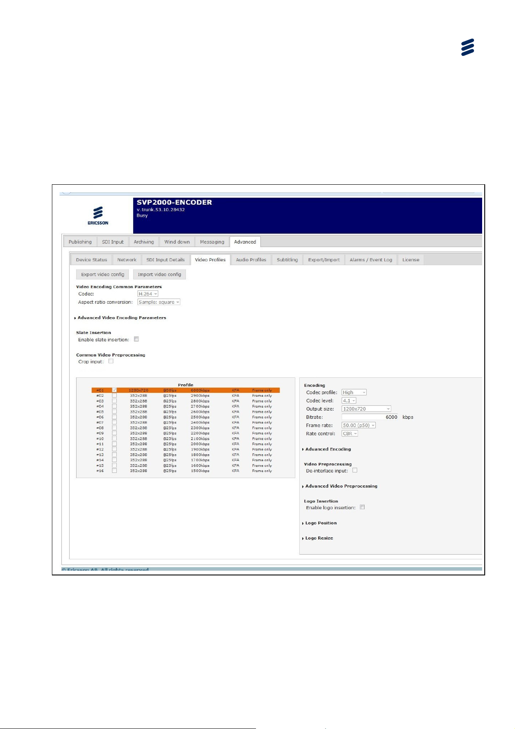Open the Codec profile dropdown

[x=354, y=392]
